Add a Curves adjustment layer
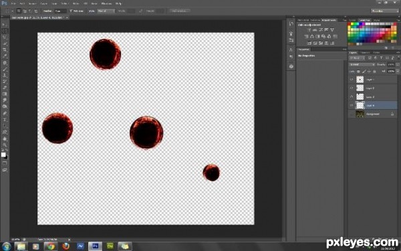The width and height of the screenshot is (401, 251). tap(321, 30)
